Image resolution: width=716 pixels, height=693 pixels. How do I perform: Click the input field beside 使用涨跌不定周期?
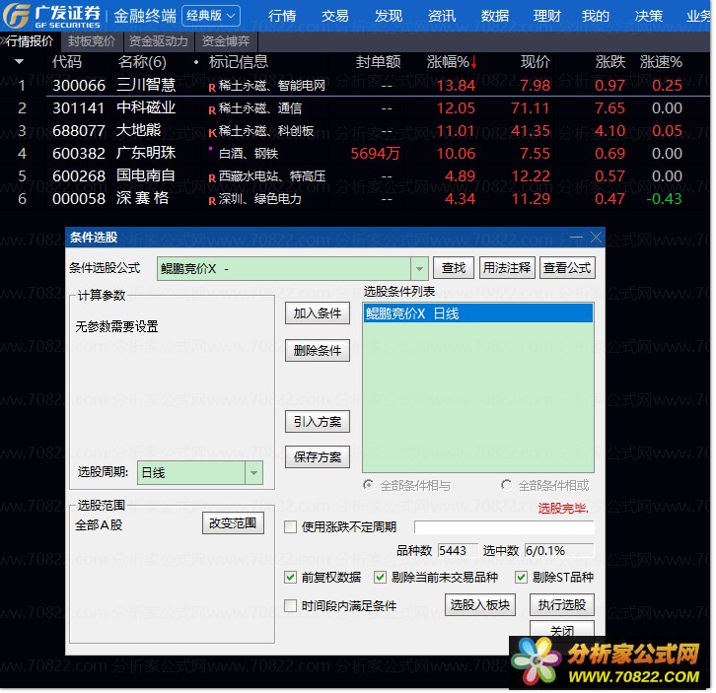coord(504,527)
